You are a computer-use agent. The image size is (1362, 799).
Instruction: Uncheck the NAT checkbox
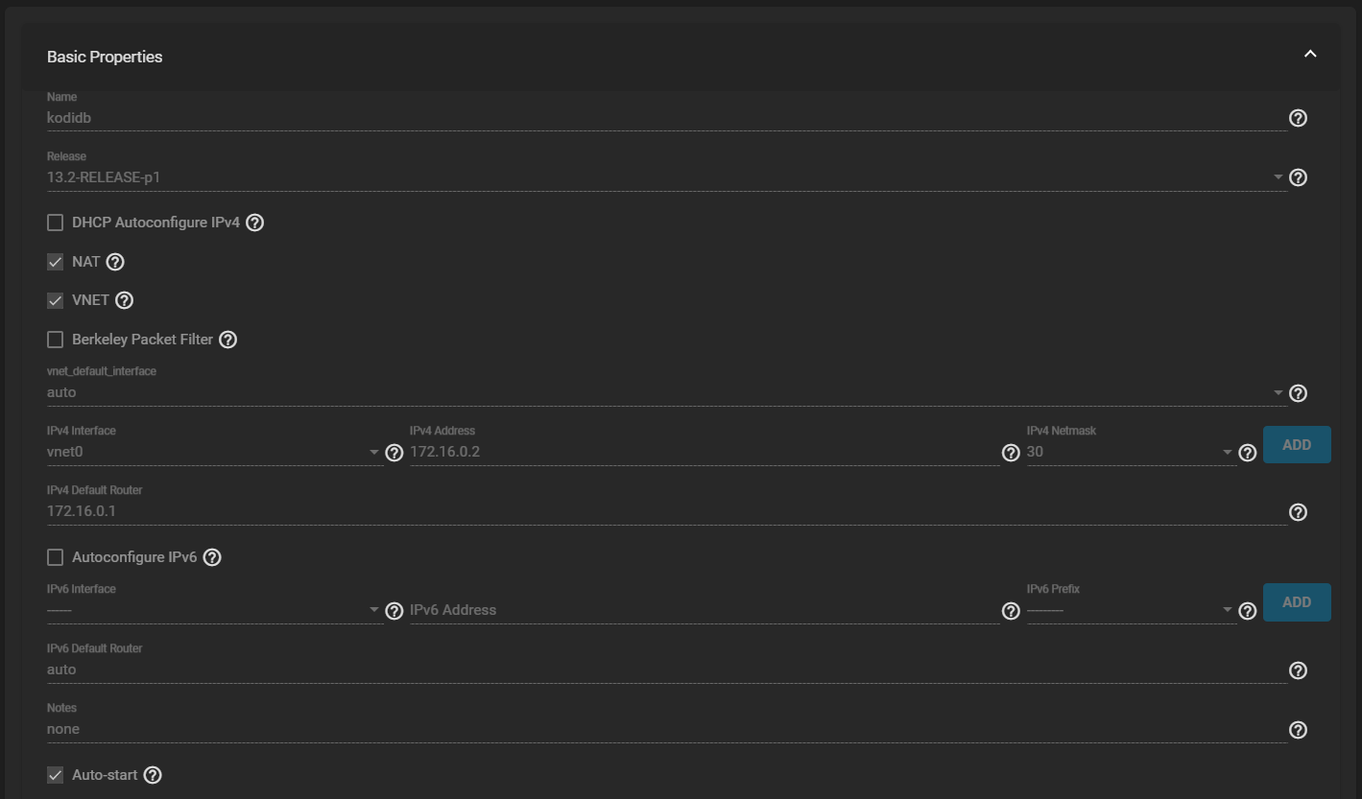[x=56, y=262]
